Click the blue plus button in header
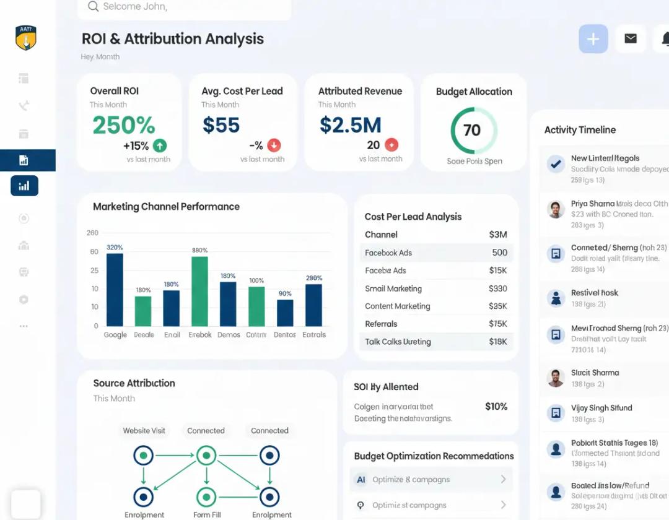 click(593, 38)
